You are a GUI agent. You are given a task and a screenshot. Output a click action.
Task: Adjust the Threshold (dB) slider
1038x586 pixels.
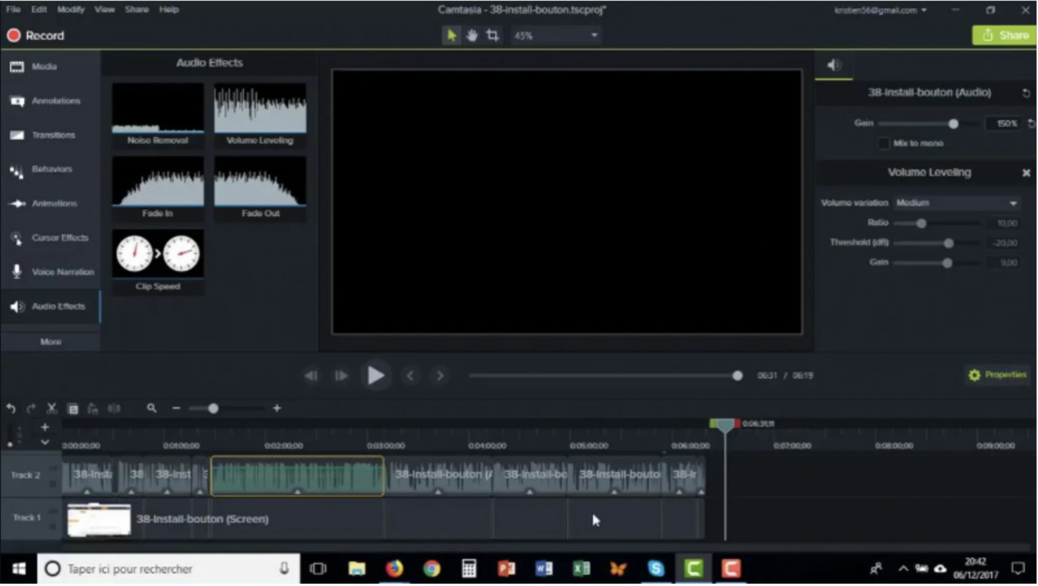point(948,243)
